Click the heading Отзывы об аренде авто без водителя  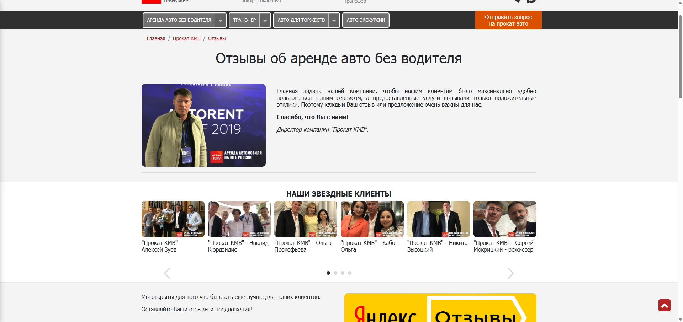click(339, 58)
